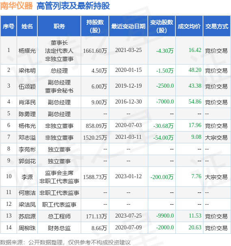
Task: Select the 交易方式 column header
Action: [217, 26]
